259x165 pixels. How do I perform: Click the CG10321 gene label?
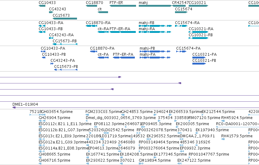click(x=197, y=3)
